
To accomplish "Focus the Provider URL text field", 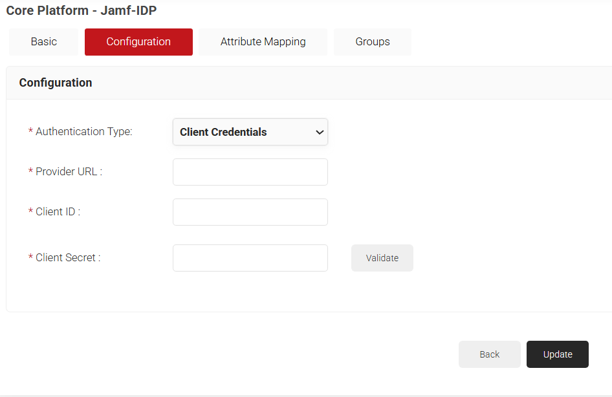I will tap(250, 172).
